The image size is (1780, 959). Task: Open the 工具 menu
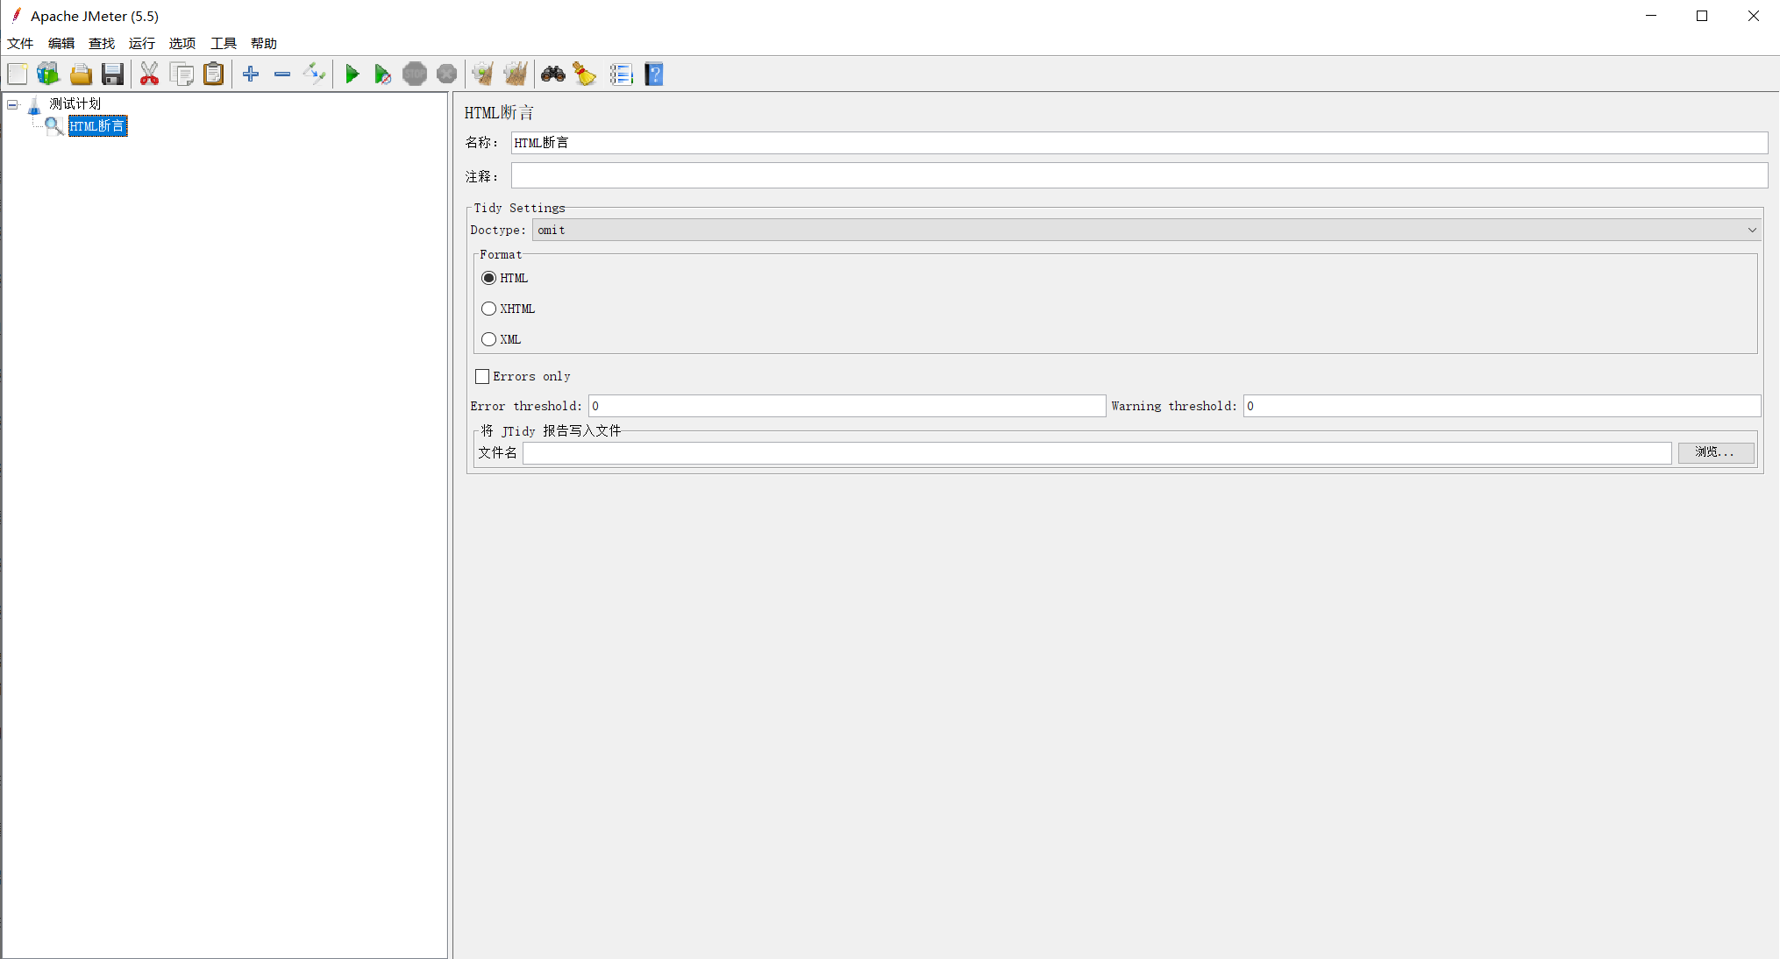pos(224,43)
